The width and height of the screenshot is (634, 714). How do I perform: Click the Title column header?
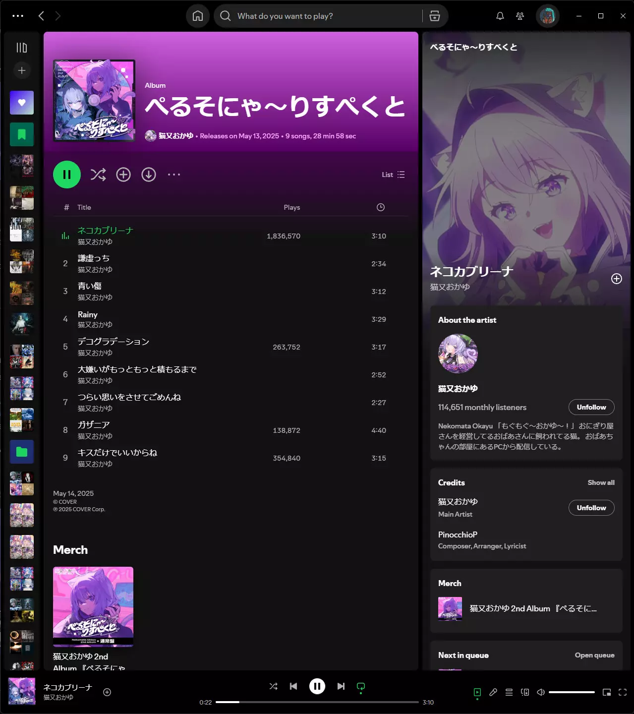pyautogui.click(x=84, y=207)
